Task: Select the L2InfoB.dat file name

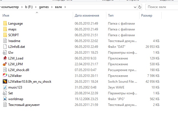Action: click(17, 47)
